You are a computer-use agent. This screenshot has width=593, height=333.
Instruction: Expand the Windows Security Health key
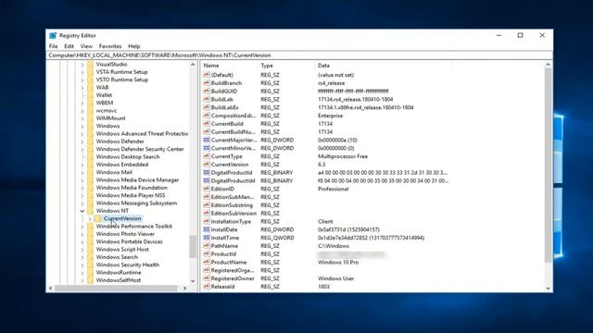tap(82, 265)
